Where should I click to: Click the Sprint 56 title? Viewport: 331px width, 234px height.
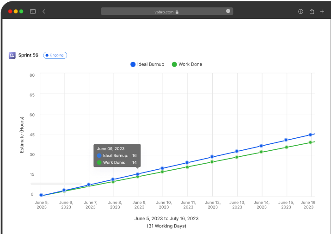tap(28, 55)
